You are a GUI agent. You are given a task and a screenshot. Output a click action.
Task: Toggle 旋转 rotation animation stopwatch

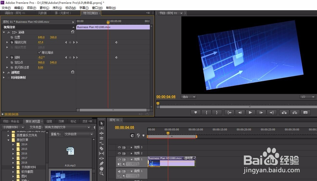click(x=12, y=57)
